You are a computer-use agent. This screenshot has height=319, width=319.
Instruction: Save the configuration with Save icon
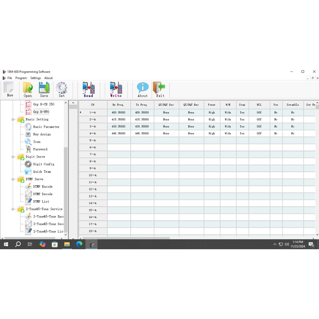tap(44, 89)
